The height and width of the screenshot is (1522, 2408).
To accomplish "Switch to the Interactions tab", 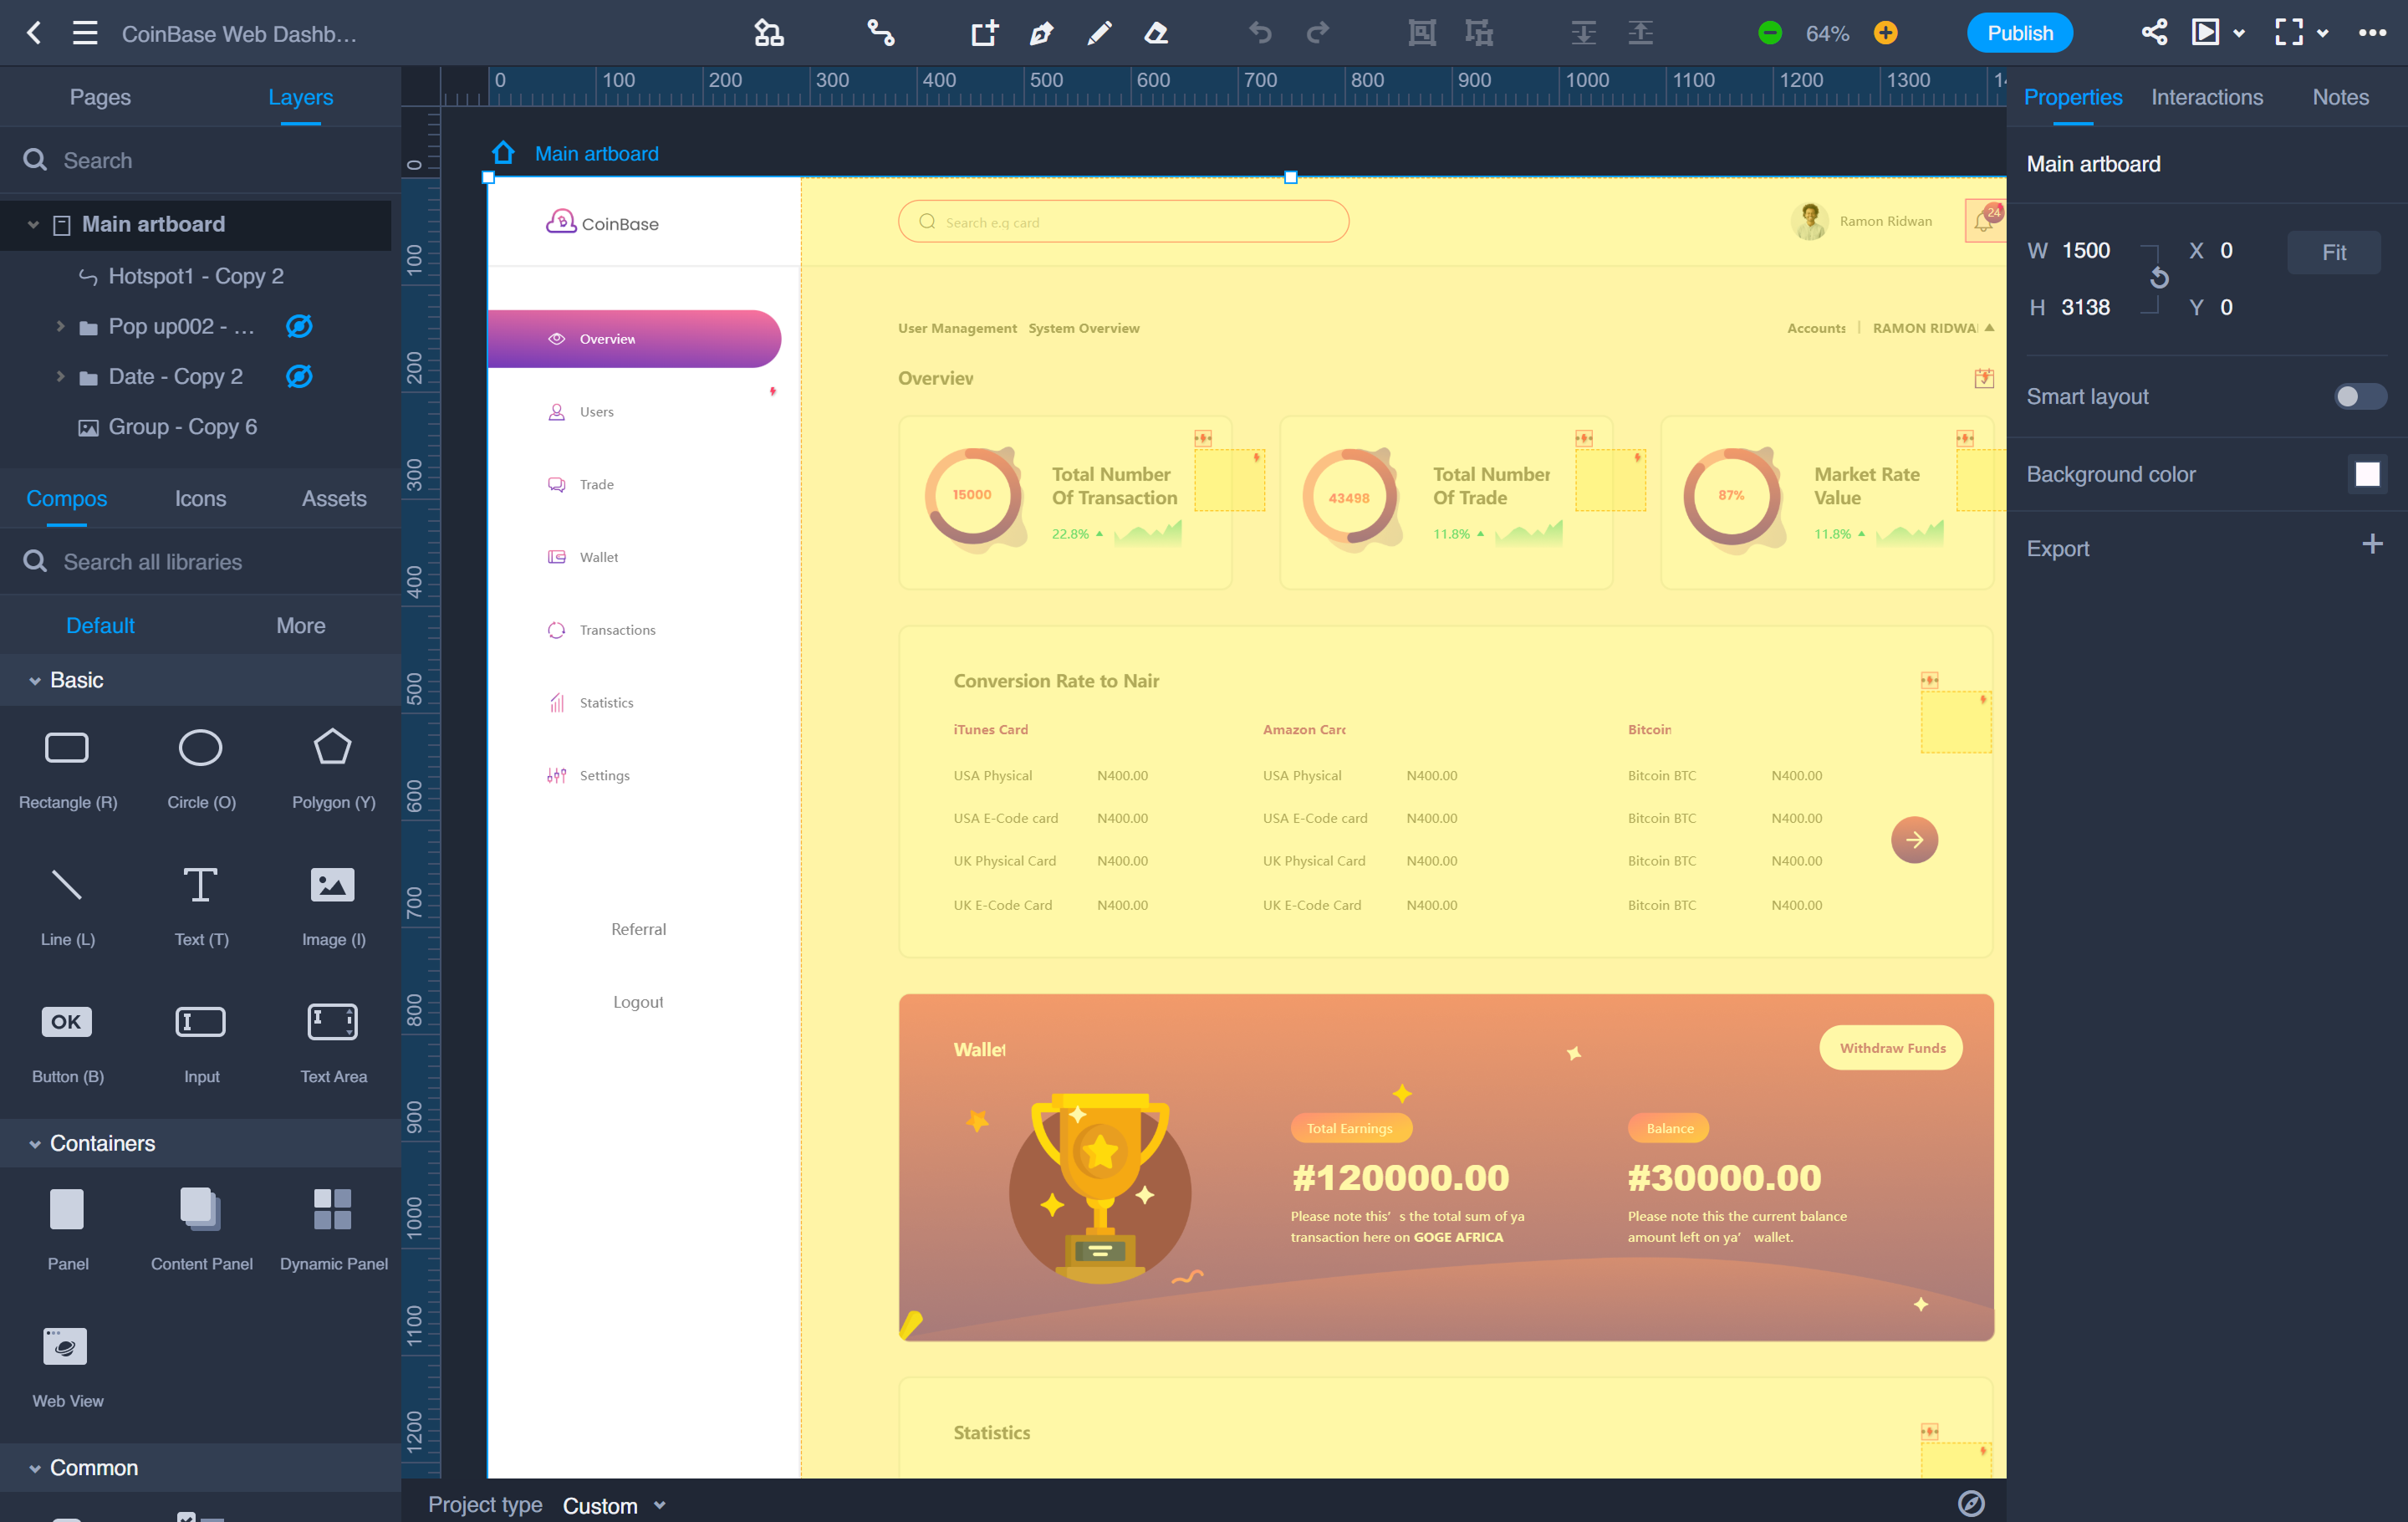I will pyautogui.click(x=2206, y=97).
